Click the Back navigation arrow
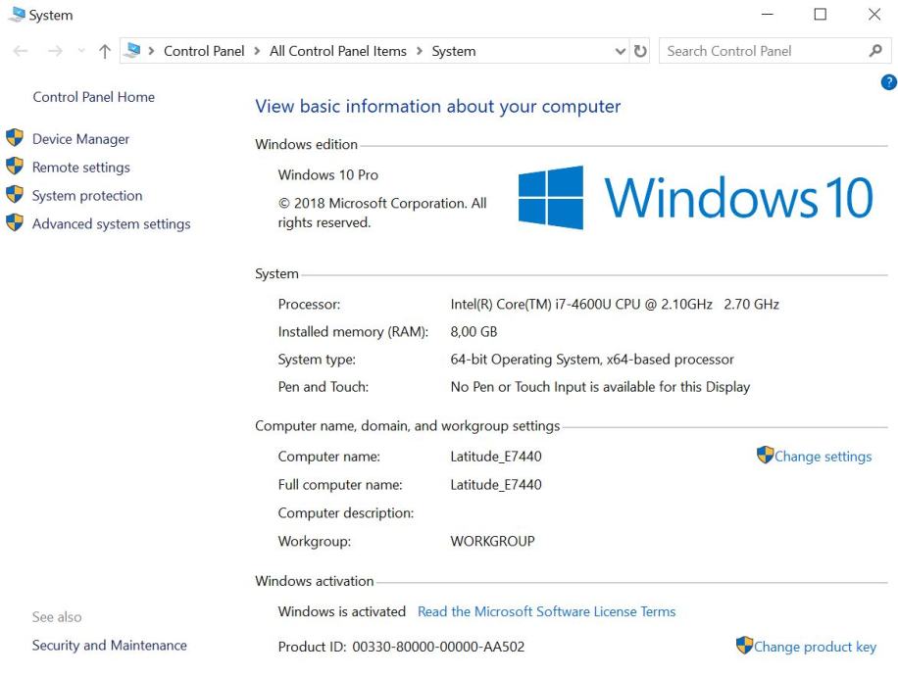 [x=21, y=52]
